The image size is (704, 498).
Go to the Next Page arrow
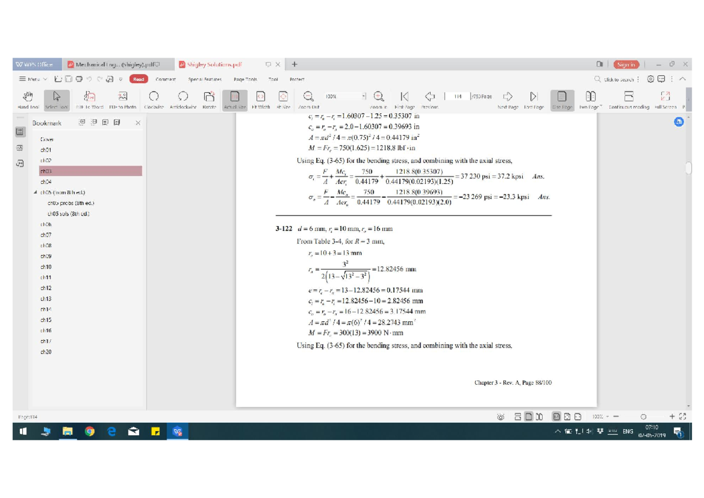pyautogui.click(x=508, y=97)
